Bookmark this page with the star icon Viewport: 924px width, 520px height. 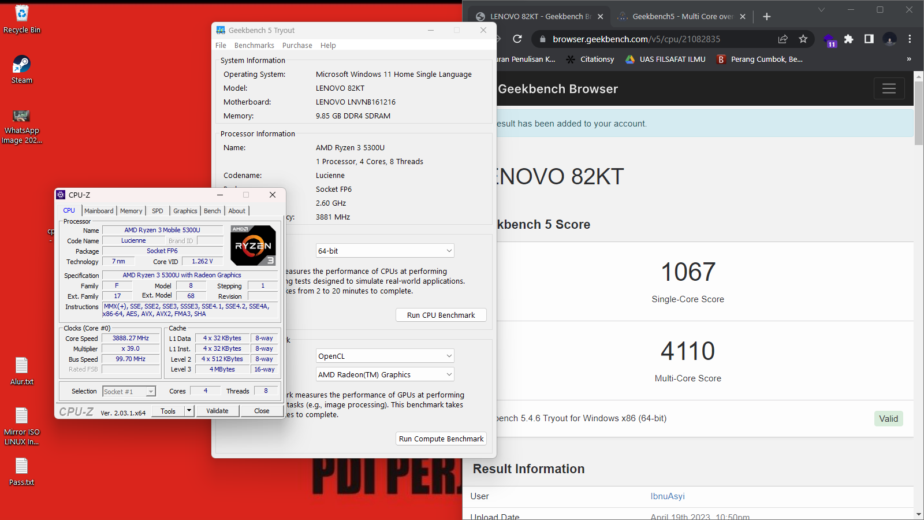click(x=803, y=39)
